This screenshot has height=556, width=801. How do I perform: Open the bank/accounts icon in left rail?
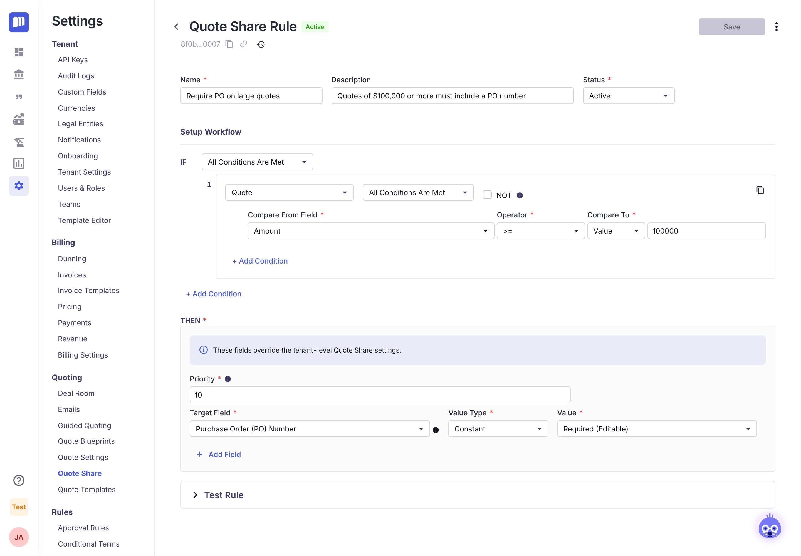(x=19, y=74)
